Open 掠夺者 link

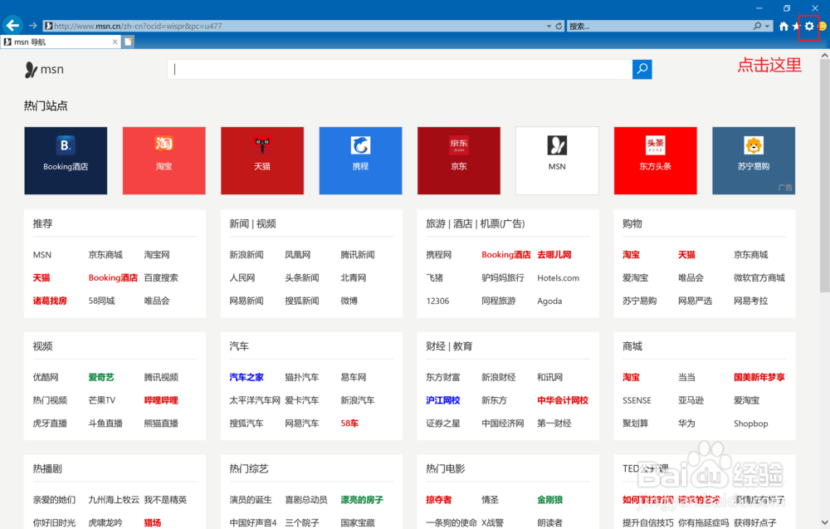click(439, 499)
